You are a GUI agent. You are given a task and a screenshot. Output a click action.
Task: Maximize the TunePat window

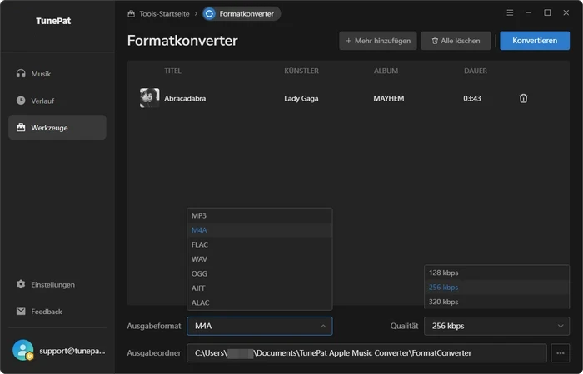(547, 13)
